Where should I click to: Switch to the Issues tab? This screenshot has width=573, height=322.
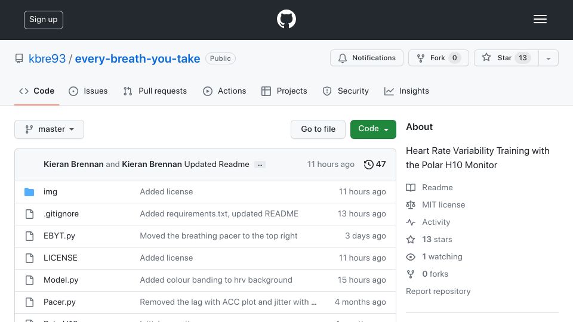[88, 91]
